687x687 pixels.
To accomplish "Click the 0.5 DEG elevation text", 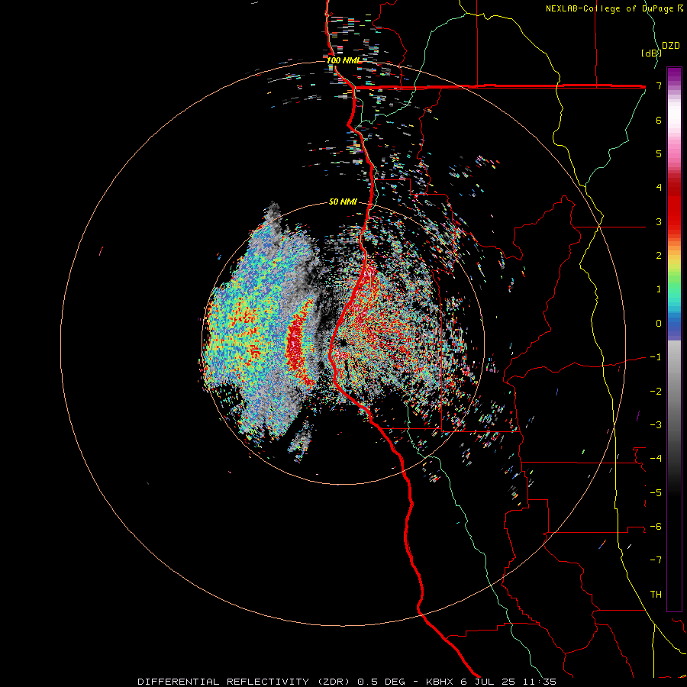I will 382,682.
